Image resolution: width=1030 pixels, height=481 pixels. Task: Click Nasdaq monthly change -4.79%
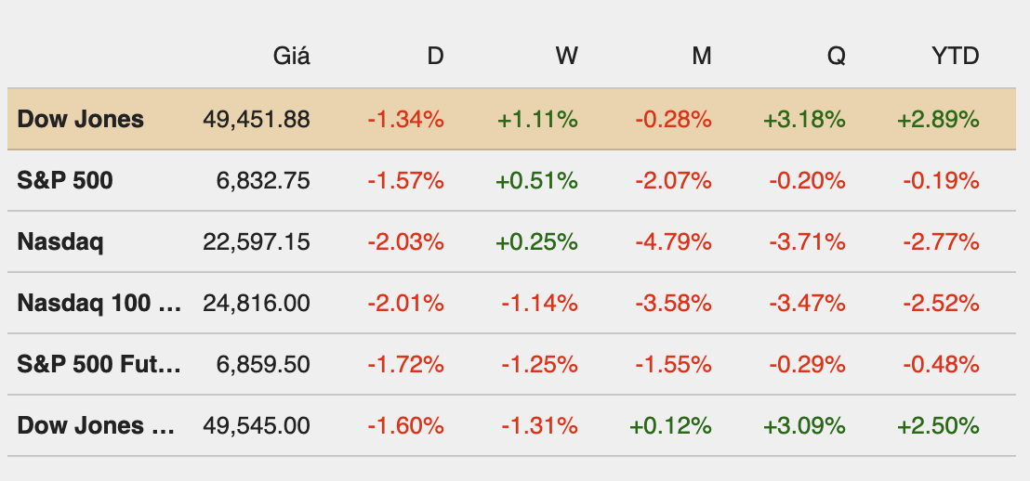(673, 241)
